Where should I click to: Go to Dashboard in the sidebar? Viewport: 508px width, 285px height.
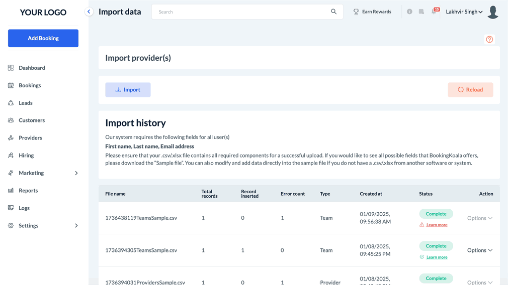coord(32,68)
